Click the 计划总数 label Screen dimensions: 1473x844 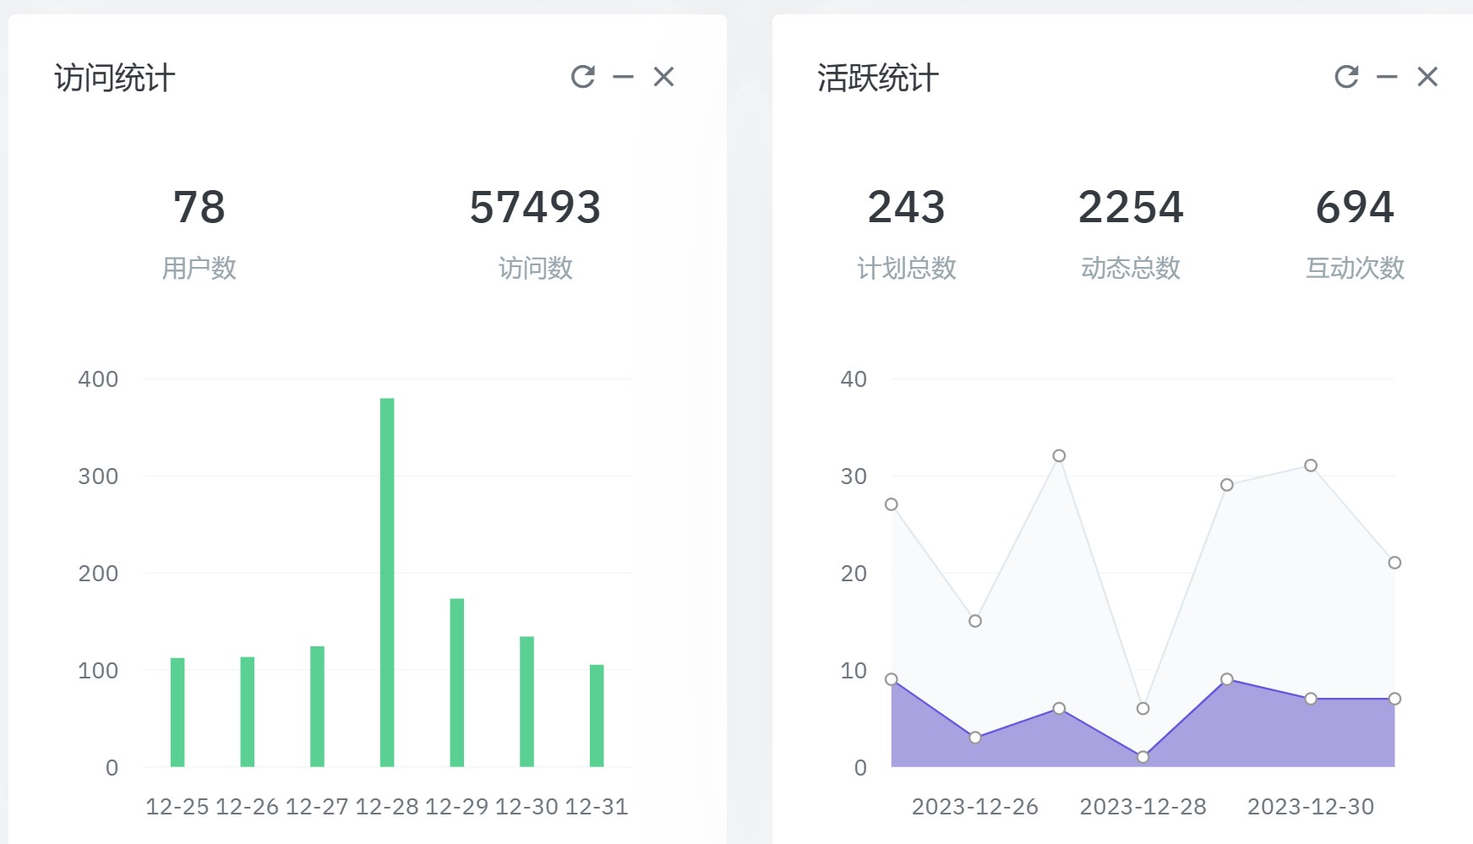pyautogui.click(x=907, y=268)
